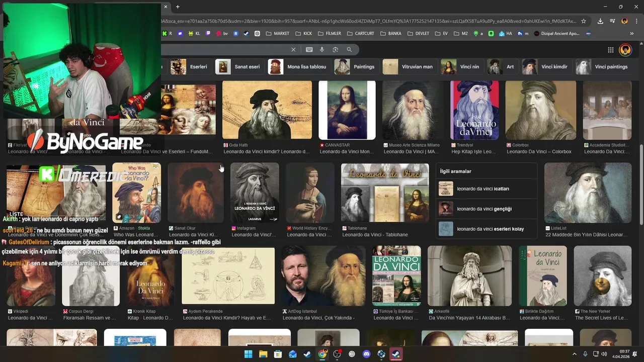Open Windows Start menu

point(249,354)
